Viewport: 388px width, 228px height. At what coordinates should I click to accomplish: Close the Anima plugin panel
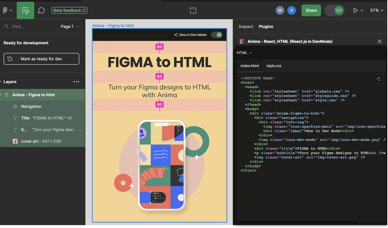point(379,41)
